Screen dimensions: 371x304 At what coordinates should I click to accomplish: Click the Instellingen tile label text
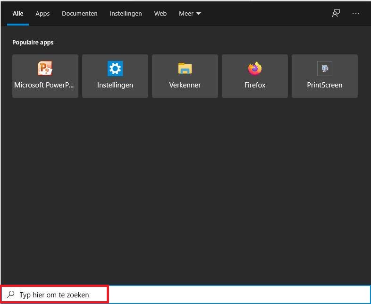click(115, 85)
